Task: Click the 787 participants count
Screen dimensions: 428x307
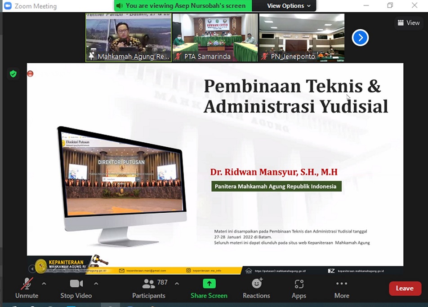Action: [x=162, y=282]
